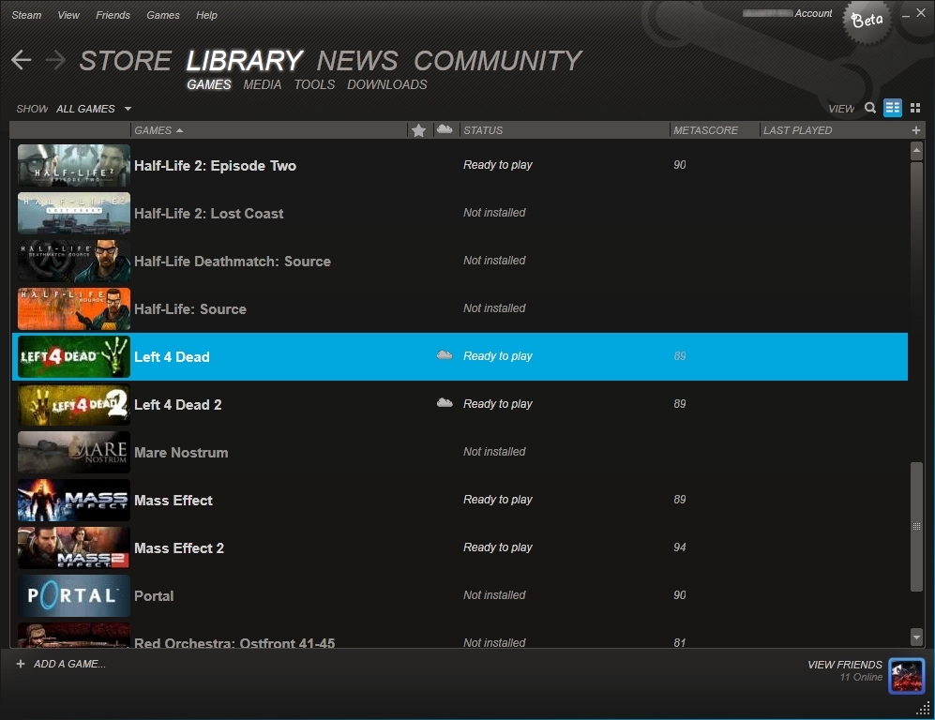
Task: Click the cloud sync column header icon
Action: 445,130
